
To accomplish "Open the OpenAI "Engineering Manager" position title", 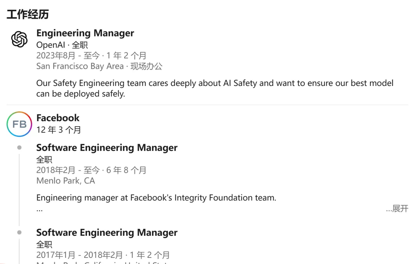I will [85, 33].
